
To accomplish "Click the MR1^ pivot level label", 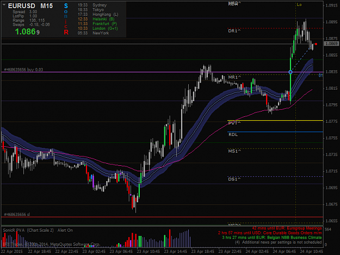I will (234, 77).
